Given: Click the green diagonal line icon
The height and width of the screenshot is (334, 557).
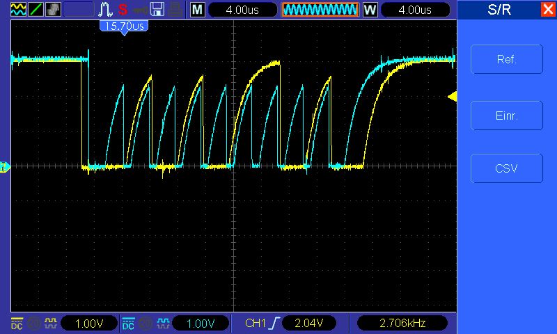Looking at the screenshot, I should click(x=35, y=10).
